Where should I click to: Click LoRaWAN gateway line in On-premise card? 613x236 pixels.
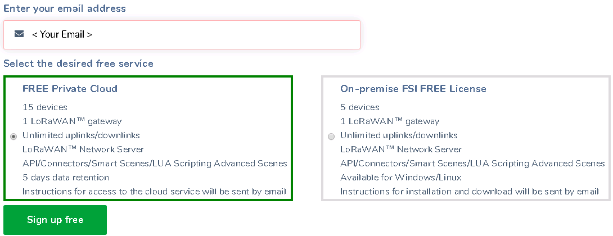click(390, 121)
